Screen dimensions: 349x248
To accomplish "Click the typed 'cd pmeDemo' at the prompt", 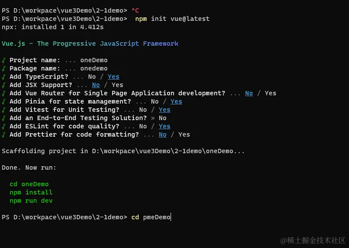I will coord(151,217).
